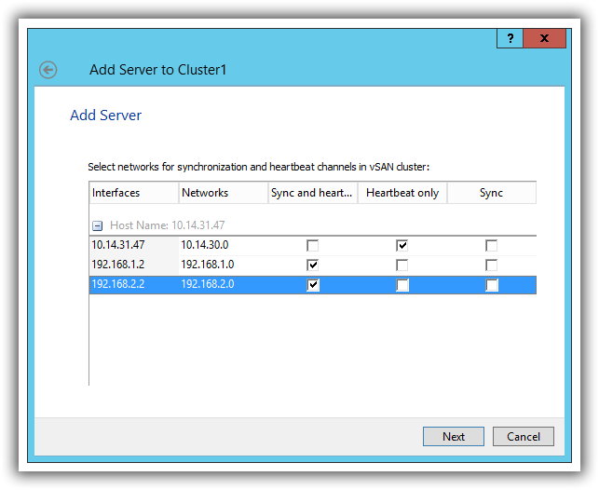Enable Sync for 10.14.31.47
Image resolution: width=599 pixels, height=490 pixels.
(x=491, y=245)
